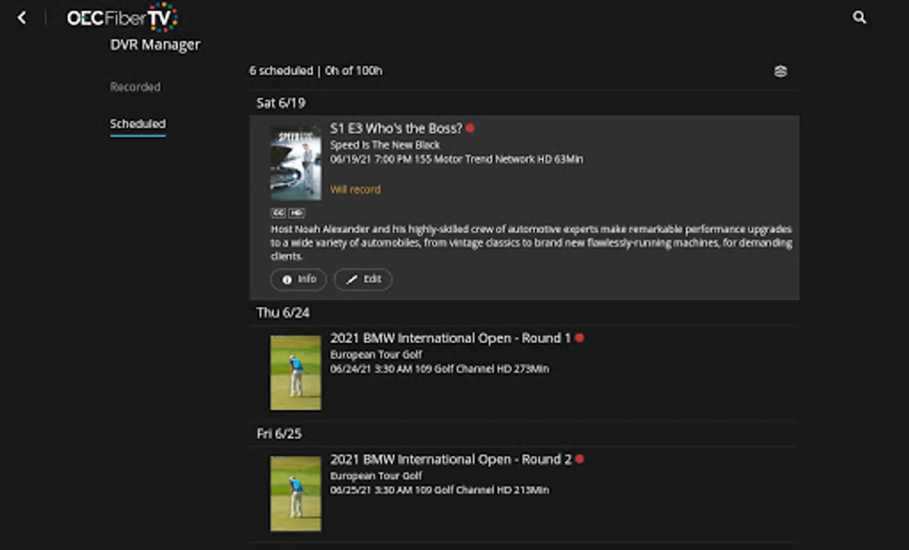Screen dimensions: 909x550
Task: Open BMW International Open Round 2 thumbnail
Action: [x=295, y=494]
